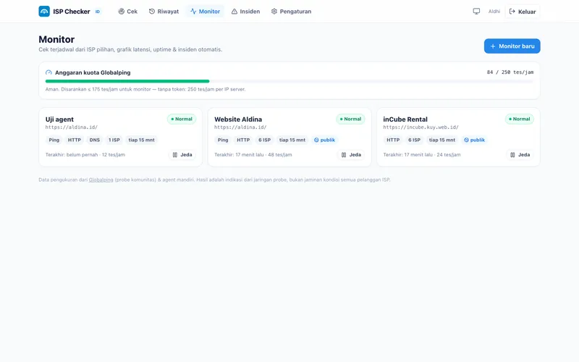The height and width of the screenshot is (362, 579).
Task: Open the Uji agent monitor card title
Action: coord(59,119)
